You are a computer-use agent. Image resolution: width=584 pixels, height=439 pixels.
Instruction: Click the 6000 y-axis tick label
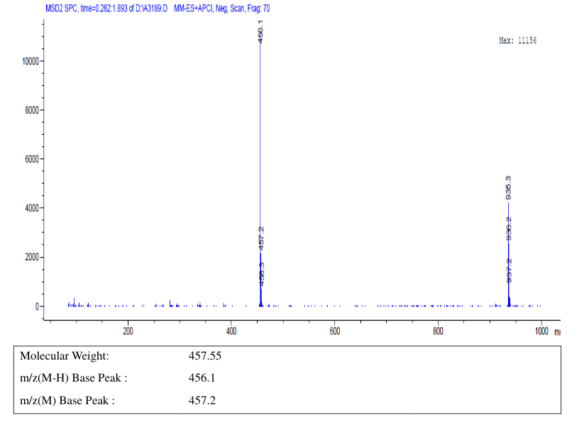[x=32, y=160]
